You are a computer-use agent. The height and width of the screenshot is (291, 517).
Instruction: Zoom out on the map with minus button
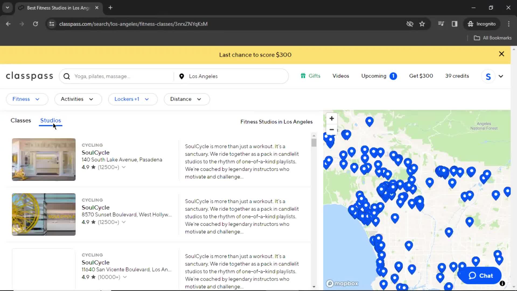(332, 130)
